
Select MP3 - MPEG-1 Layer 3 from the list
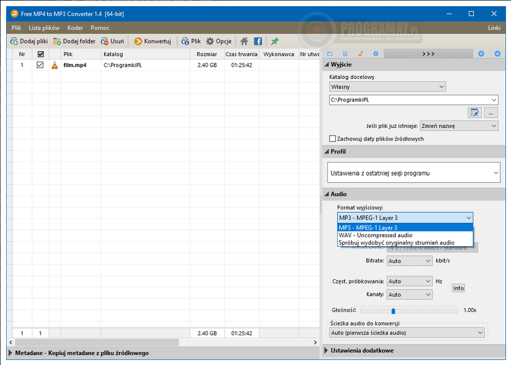pyautogui.click(x=405, y=227)
